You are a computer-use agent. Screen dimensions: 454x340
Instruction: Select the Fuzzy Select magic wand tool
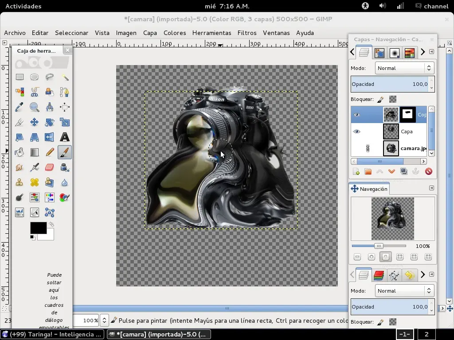tap(65, 77)
